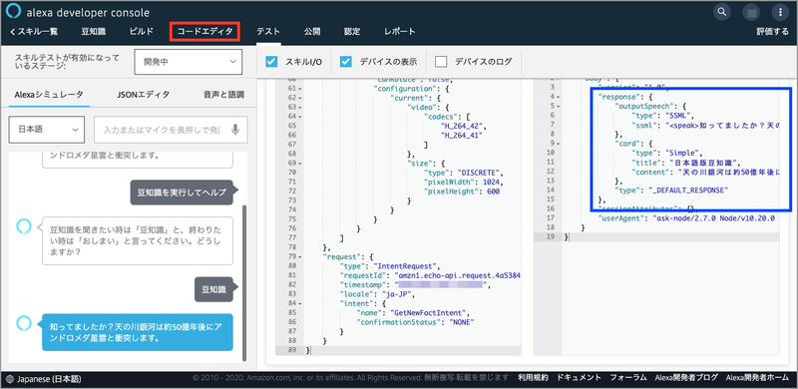Collapse the "video" block at line 63
Screen dimensions: 798x389
pos(300,108)
